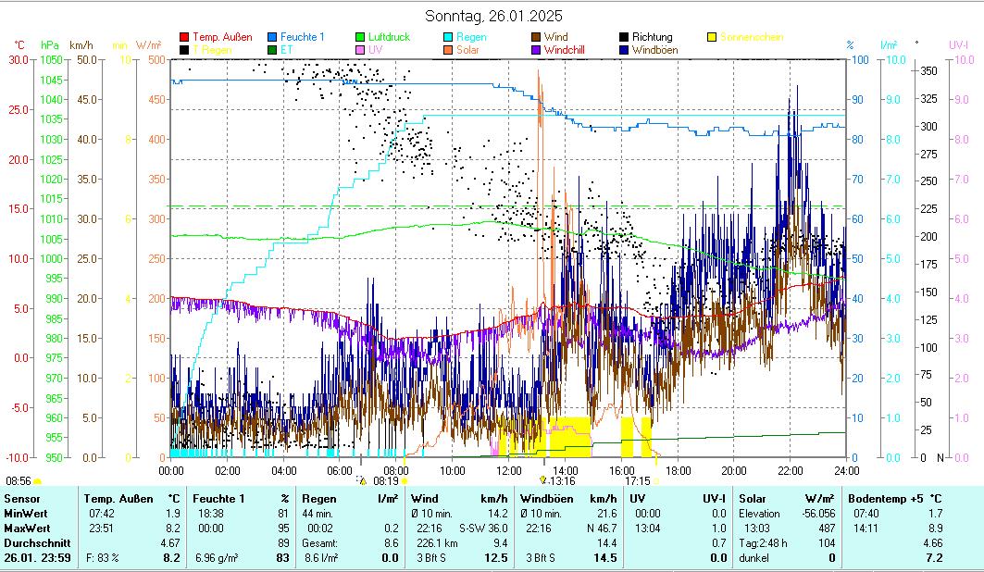
Task: Click the cyan Regen legend square
Action: click(x=450, y=37)
